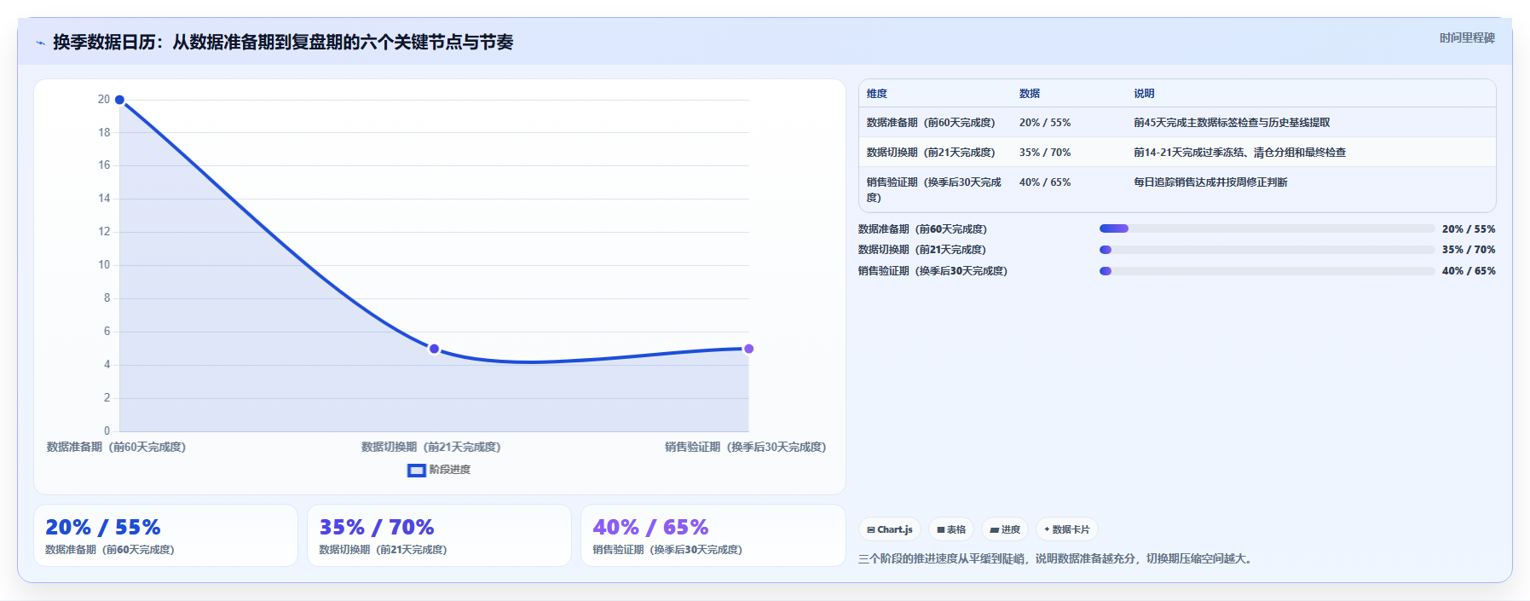The width and height of the screenshot is (1530, 601).
Task: Click the title icon beside 换季数据日历
Action: pos(40,43)
